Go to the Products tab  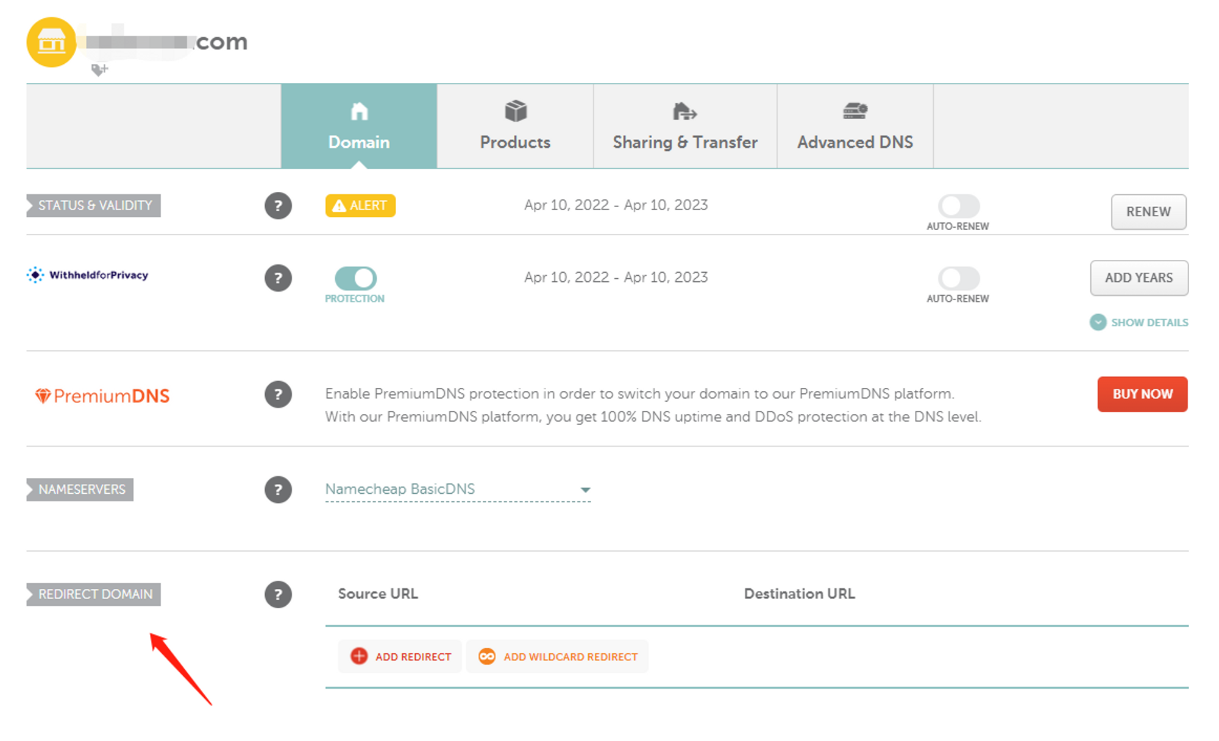coord(515,126)
